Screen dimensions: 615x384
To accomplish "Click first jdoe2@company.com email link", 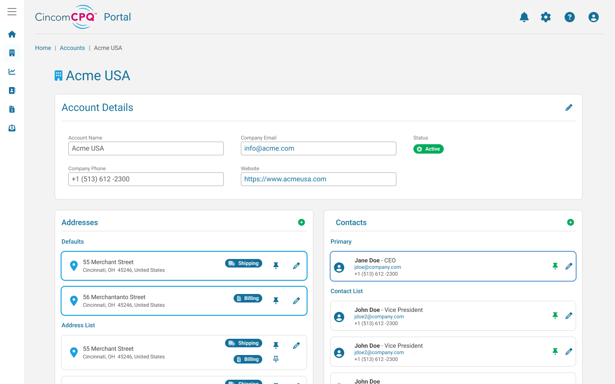I will pyautogui.click(x=379, y=317).
